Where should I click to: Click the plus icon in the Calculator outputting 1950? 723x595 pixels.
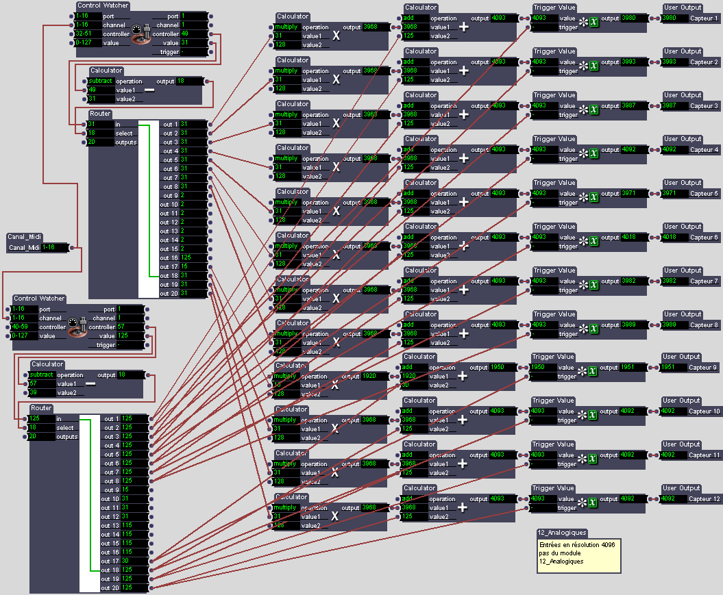pyautogui.click(x=463, y=375)
